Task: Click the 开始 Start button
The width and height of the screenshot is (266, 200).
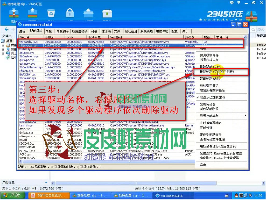Action: 10,195
